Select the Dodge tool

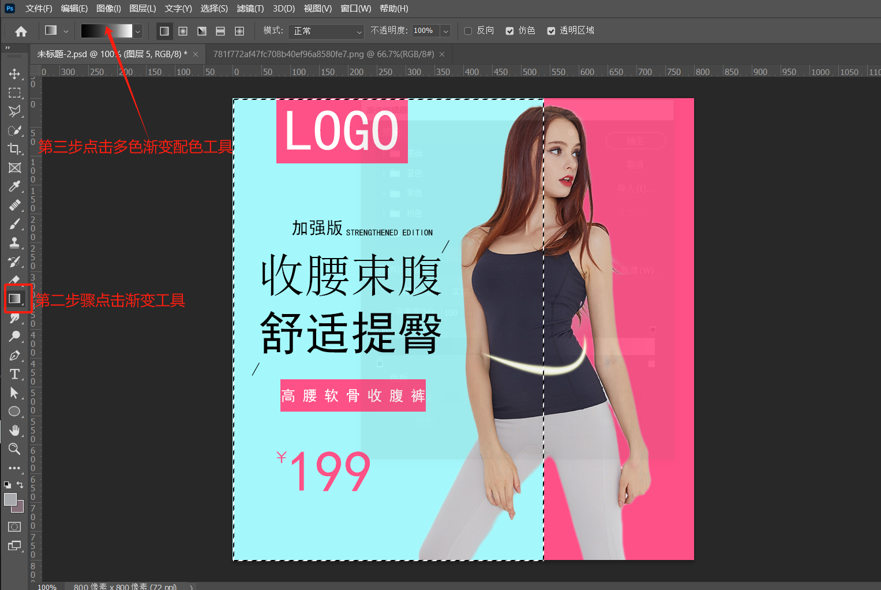click(x=14, y=336)
